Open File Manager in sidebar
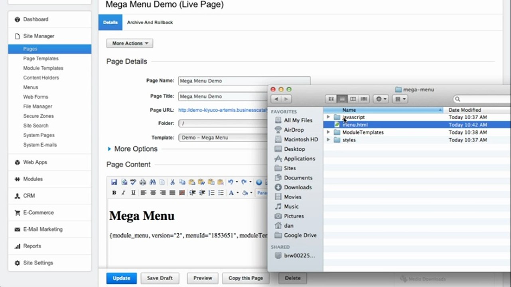The image size is (511, 287). 37,106
